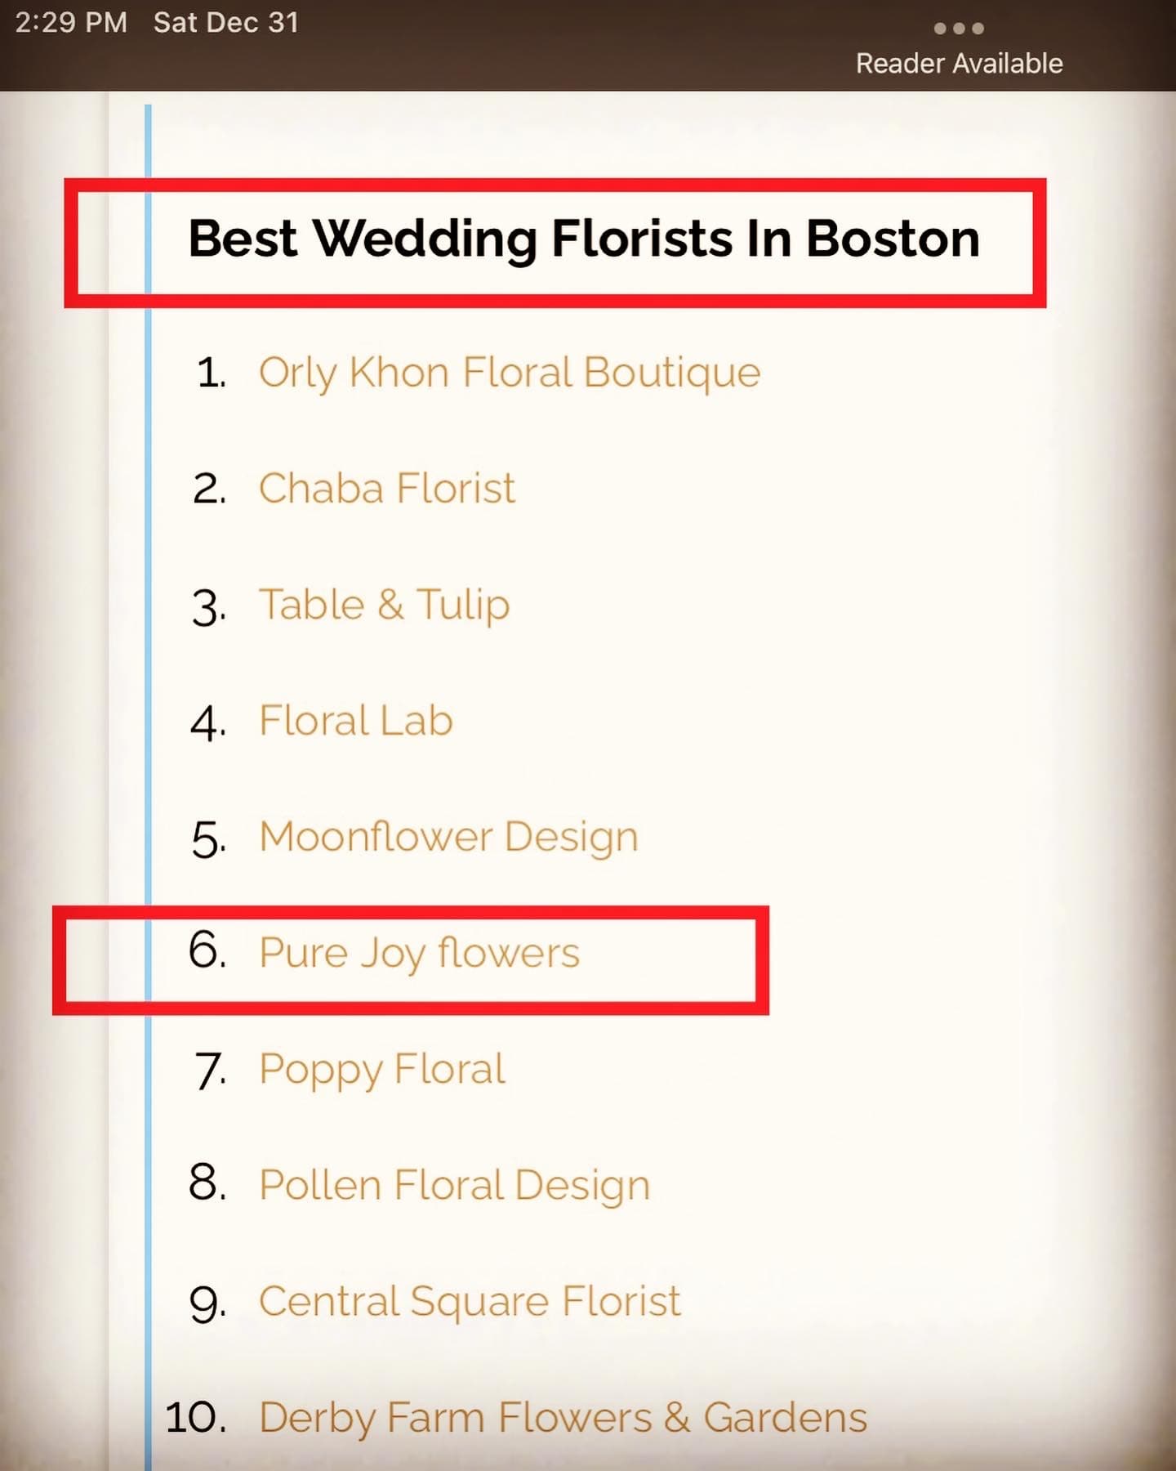Image resolution: width=1176 pixels, height=1471 pixels.
Task: Click the list number 10 marker
Action: [x=196, y=1418]
